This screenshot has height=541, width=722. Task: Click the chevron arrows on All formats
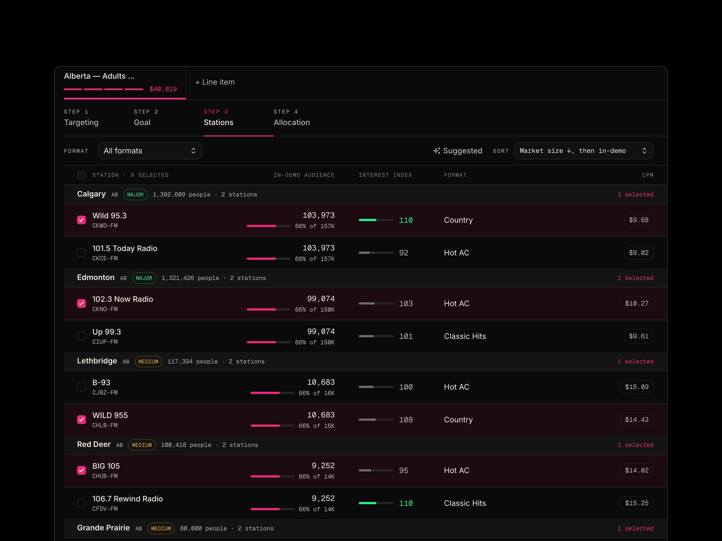[x=193, y=151]
